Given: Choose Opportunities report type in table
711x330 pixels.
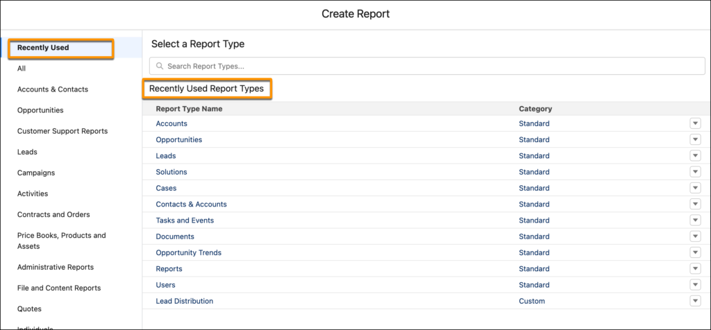Looking at the screenshot, I should (x=178, y=139).
